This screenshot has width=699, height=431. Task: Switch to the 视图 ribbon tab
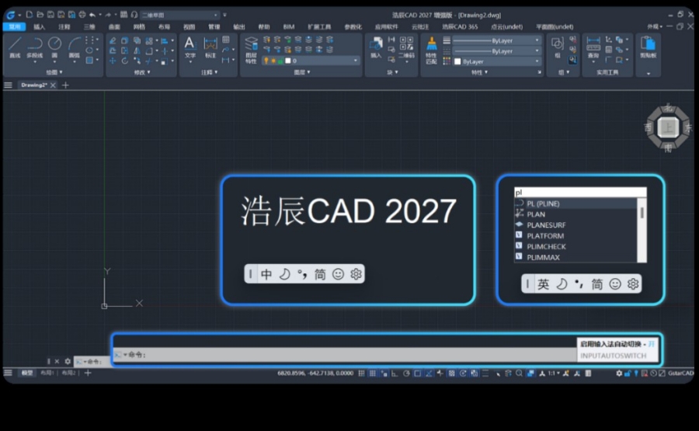[189, 26]
